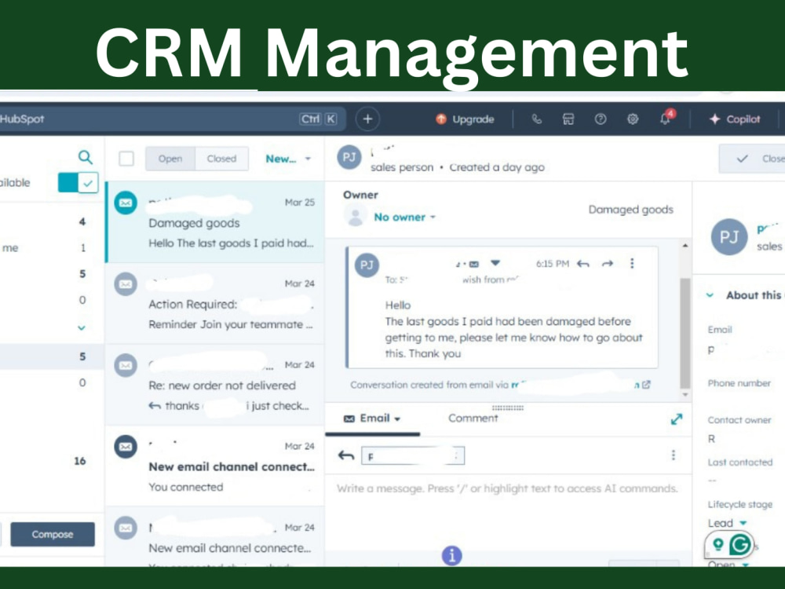This screenshot has height=589, width=785.
Task: Open composer three-dot options menu
Action: coord(674,455)
